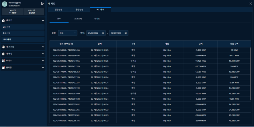The image size is (254, 127).
Task: Click the gift icon beside 보너스
Action: [x=3, y=61]
